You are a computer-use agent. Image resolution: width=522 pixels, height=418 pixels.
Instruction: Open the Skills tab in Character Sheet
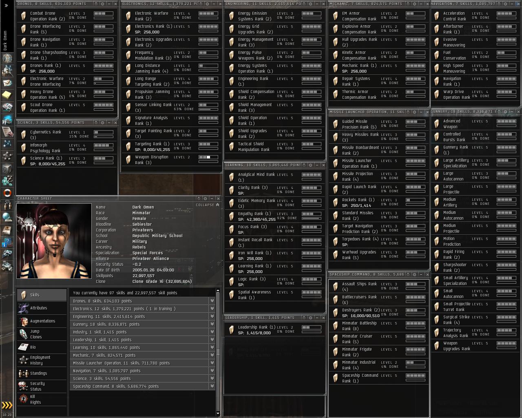pyautogui.click(x=42, y=295)
